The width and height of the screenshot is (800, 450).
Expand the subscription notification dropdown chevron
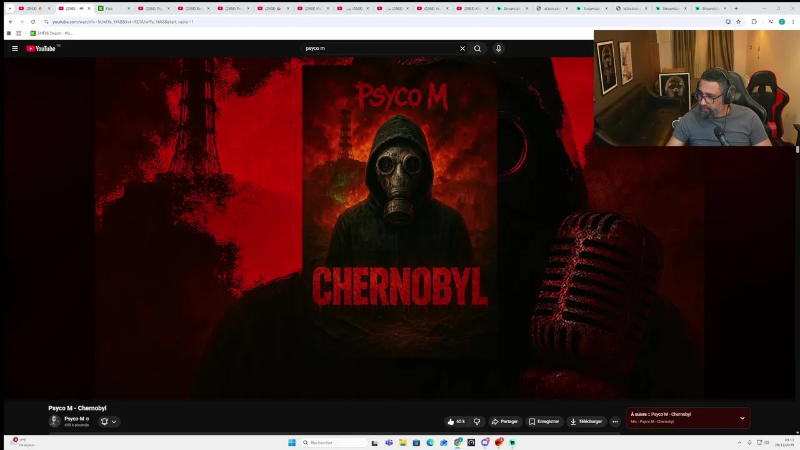pyautogui.click(x=114, y=421)
